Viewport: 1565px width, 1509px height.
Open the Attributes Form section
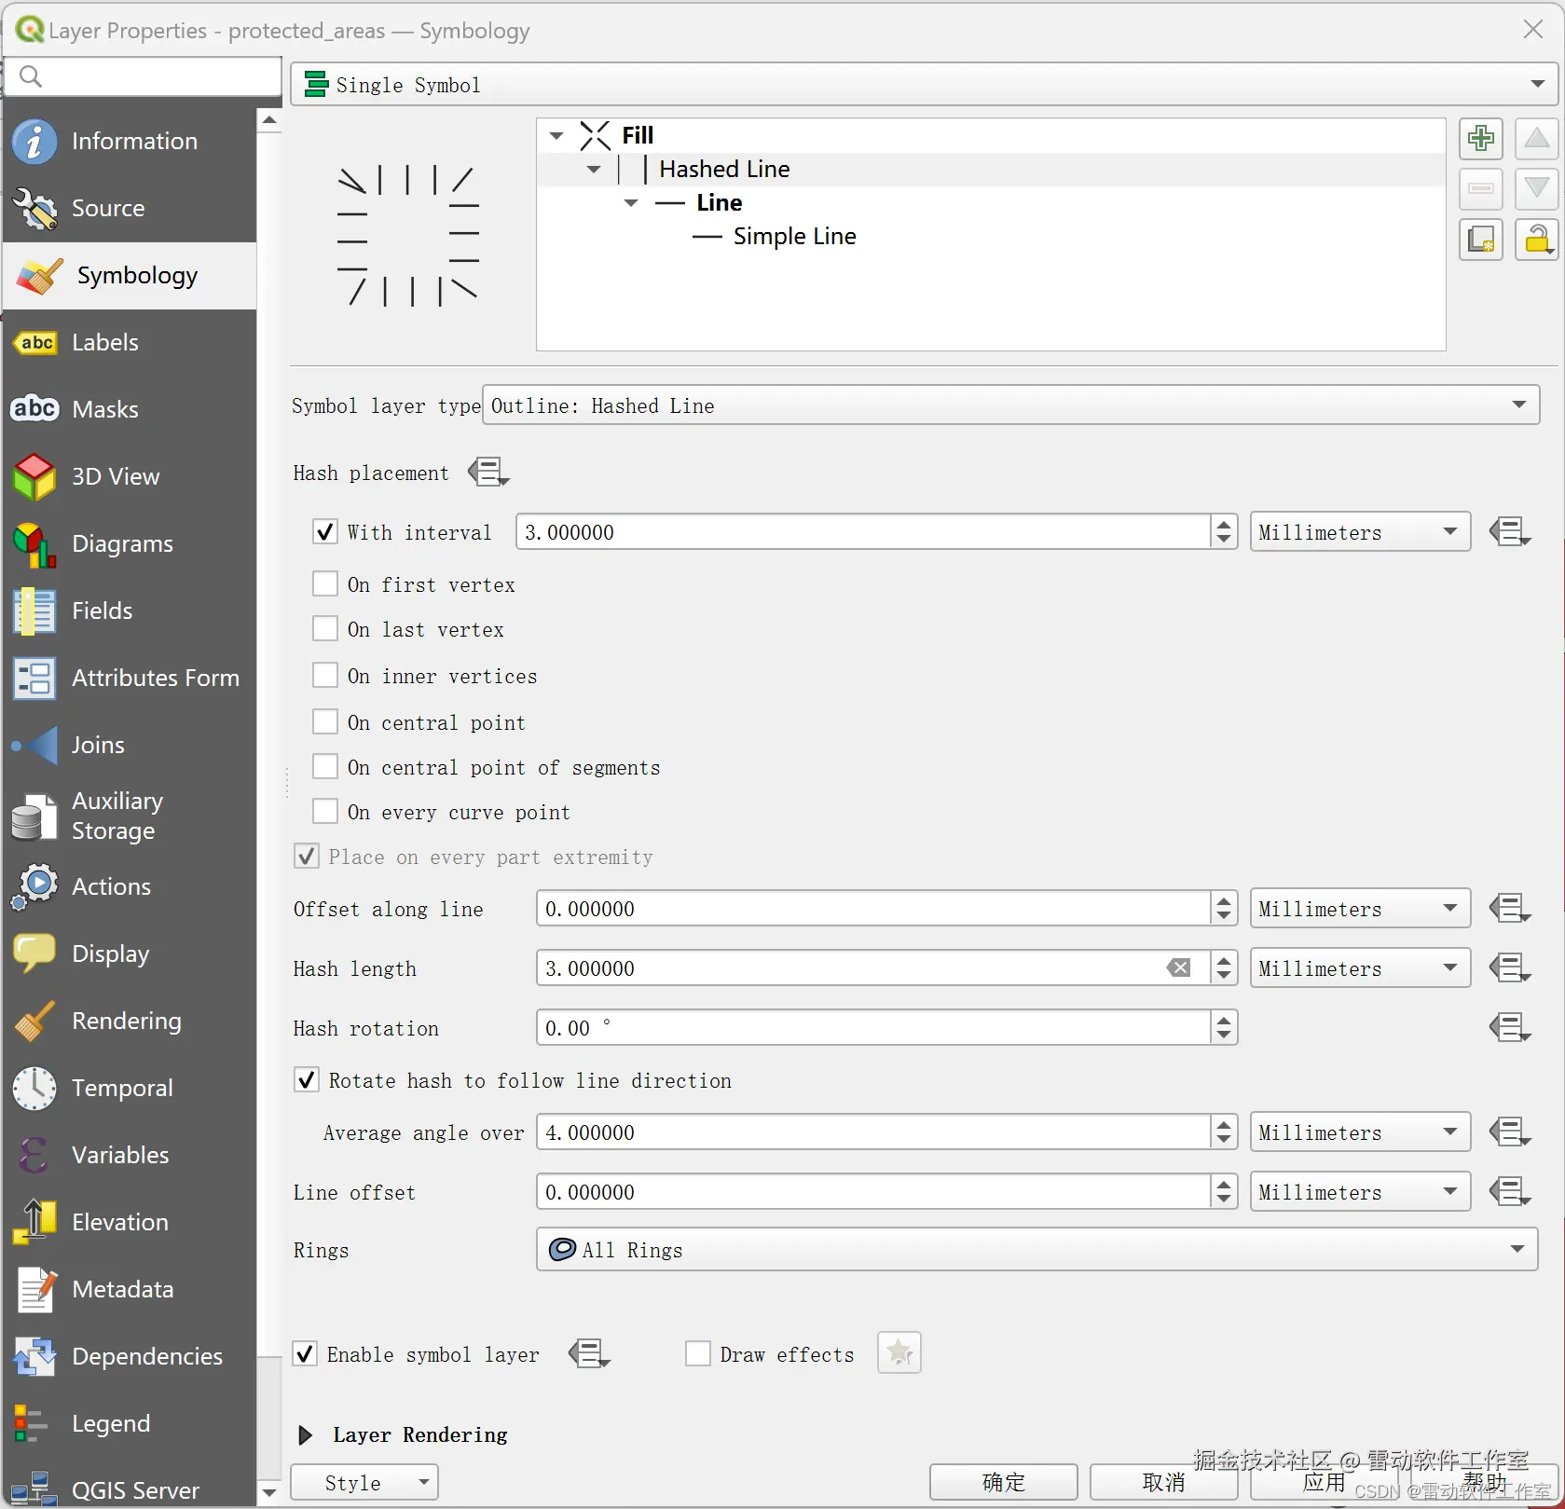130,678
